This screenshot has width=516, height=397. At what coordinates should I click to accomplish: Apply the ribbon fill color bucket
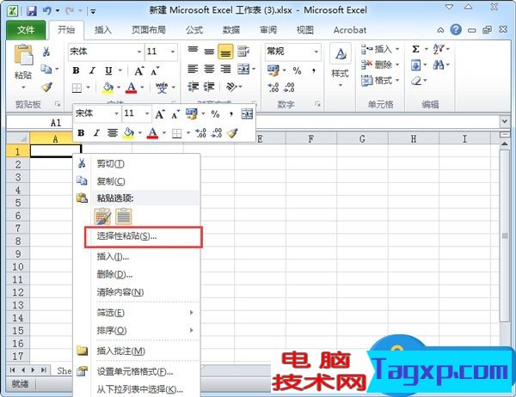[x=107, y=88]
